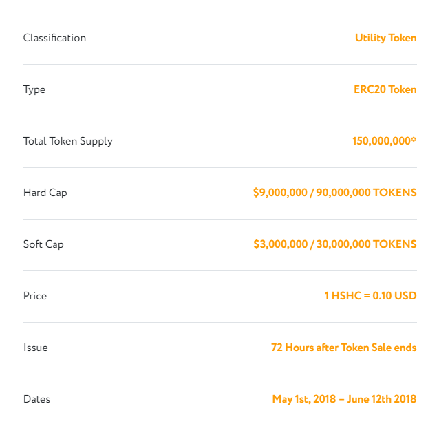Click the Total Token Supply label
The width and height of the screenshot is (439, 426).
(x=67, y=141)
